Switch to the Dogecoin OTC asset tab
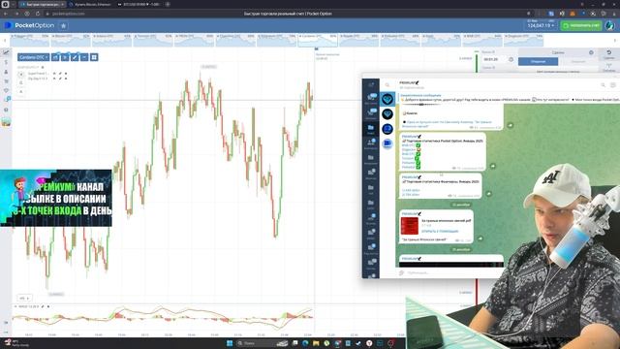 pos(523,40)
